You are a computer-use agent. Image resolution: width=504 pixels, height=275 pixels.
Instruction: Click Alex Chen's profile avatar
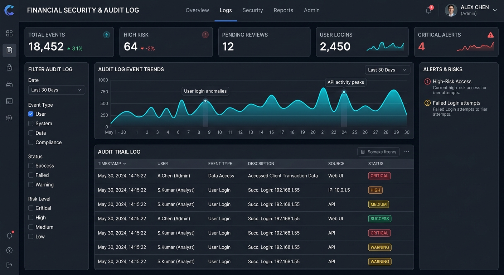tap(451, 10)
